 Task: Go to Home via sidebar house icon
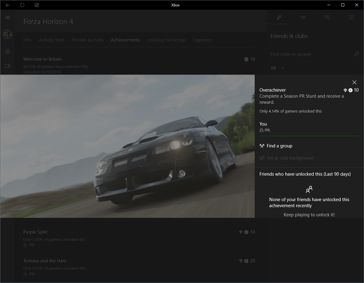click(x=8, y=51)
